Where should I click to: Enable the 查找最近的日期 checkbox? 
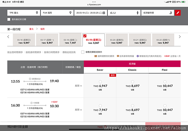click(9, 19)
